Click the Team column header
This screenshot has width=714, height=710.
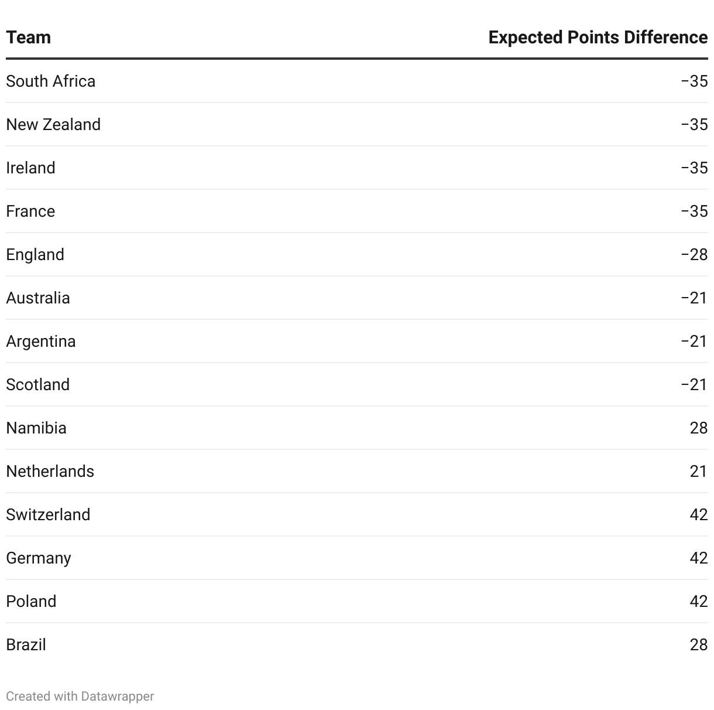coord(29,37)
